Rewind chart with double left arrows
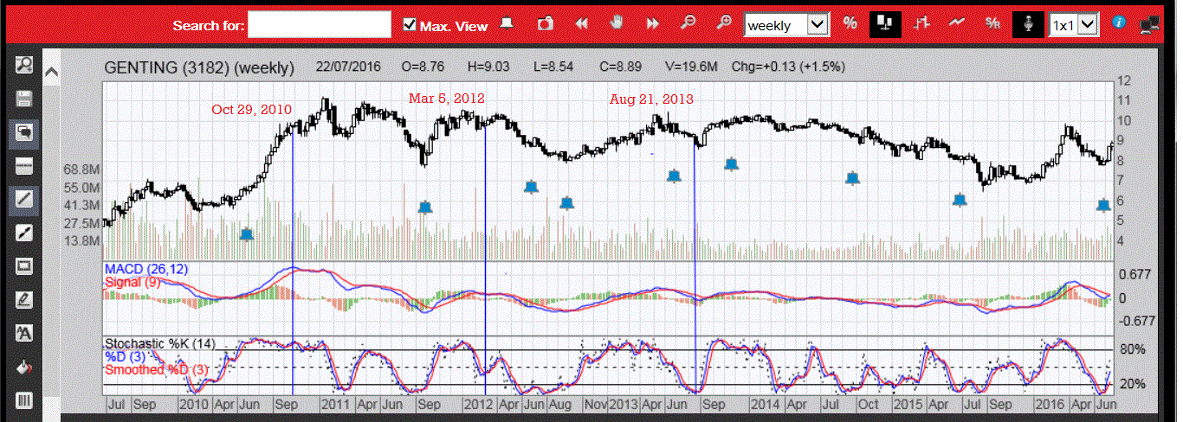Image resolution: width=1183 pixels, height=422 pixels. click(x=582, y=24)
